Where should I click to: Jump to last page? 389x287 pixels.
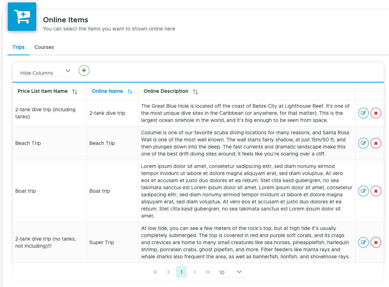pos(208,272)
